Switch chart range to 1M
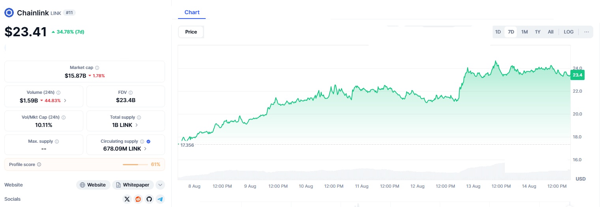 point(524,32)
